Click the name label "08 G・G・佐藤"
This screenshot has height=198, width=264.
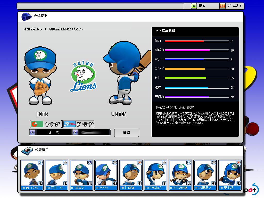tap(179, 188)
